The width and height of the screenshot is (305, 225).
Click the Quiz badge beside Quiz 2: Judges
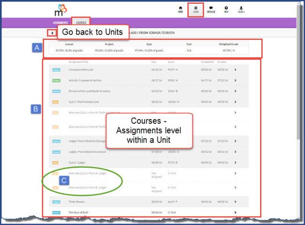[55, 163]
